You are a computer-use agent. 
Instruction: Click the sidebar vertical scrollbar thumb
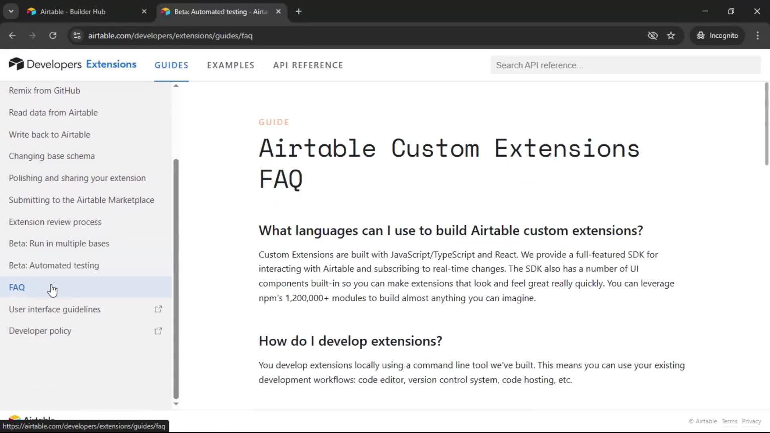[x=176, y=279]
